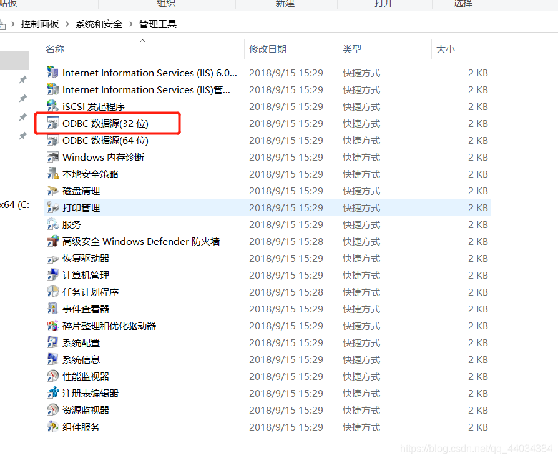
Task: Select the 计算机管理 entry name
Action: tap(86, 276)
